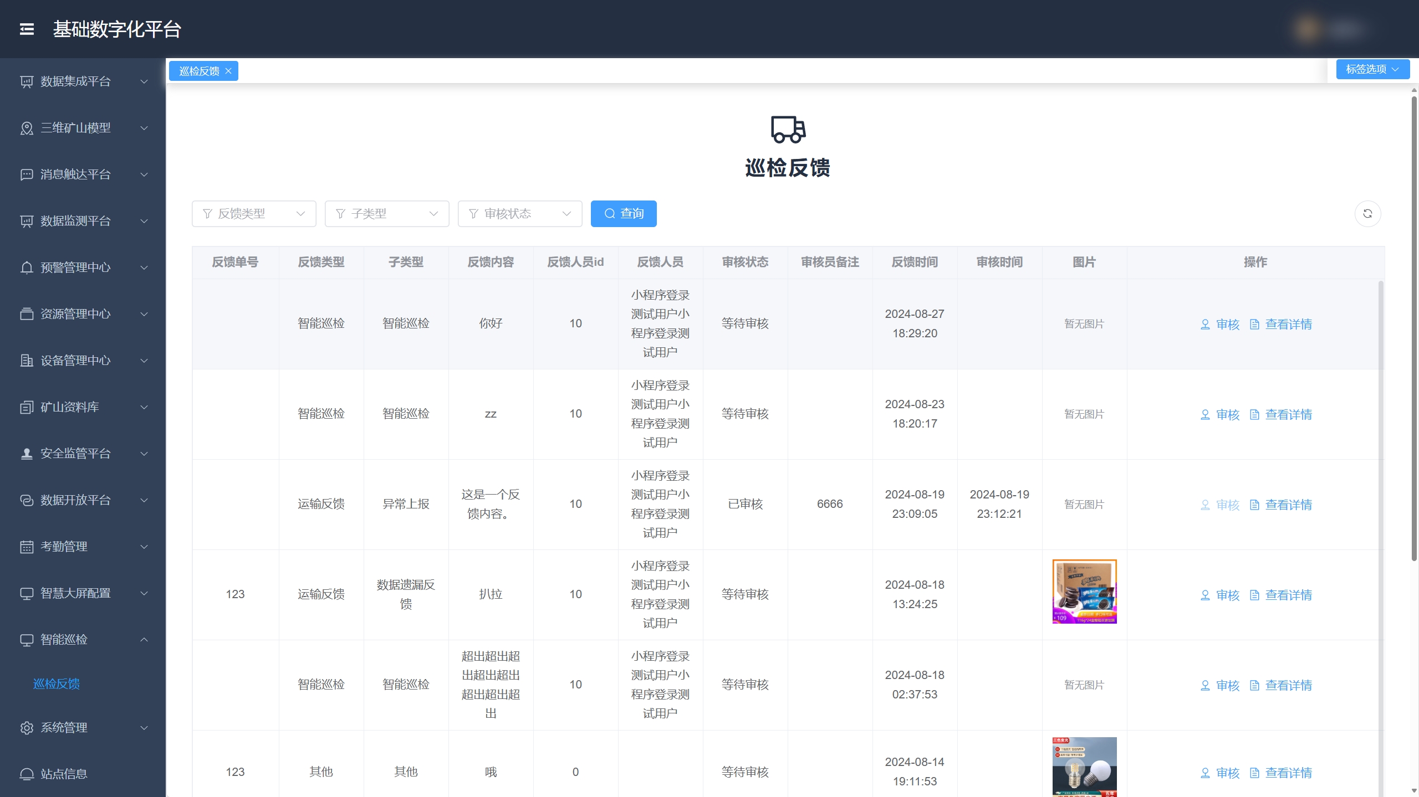The width and height of the screenshot is (1419, 797).
Task: Click 查看详情 for the 已审核 row
Action: [x=1281, y=505]
